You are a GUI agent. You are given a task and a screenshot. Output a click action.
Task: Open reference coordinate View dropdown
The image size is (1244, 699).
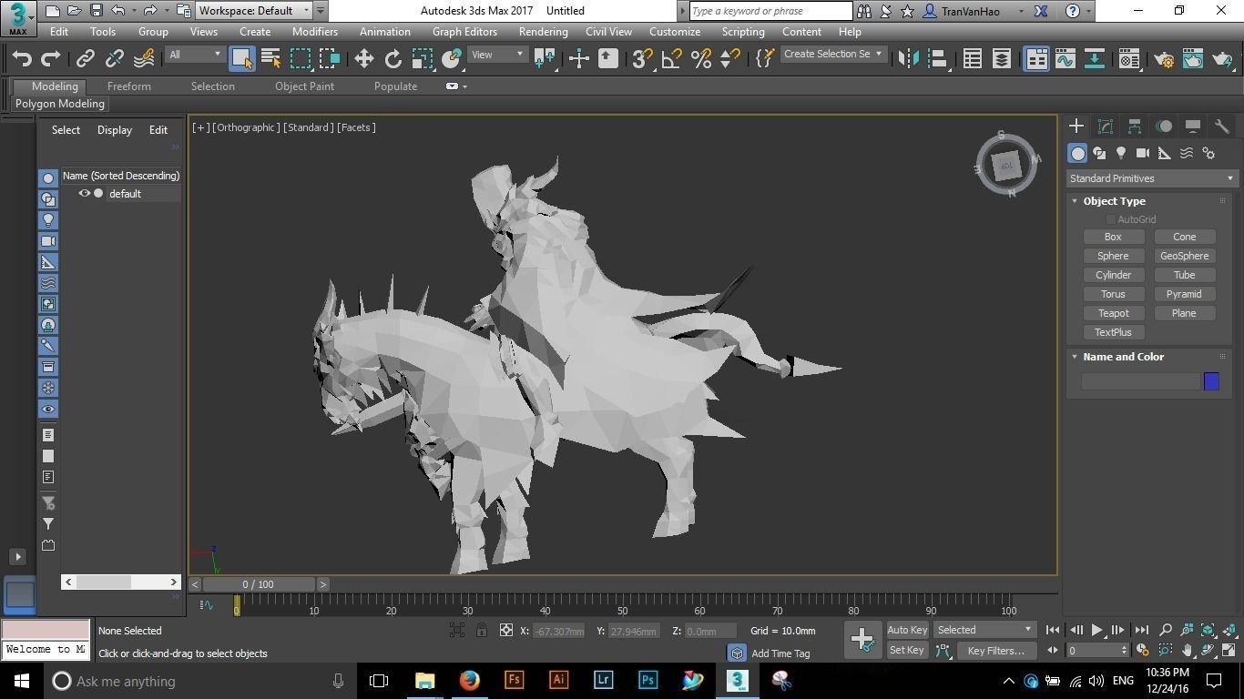point(497,55)
